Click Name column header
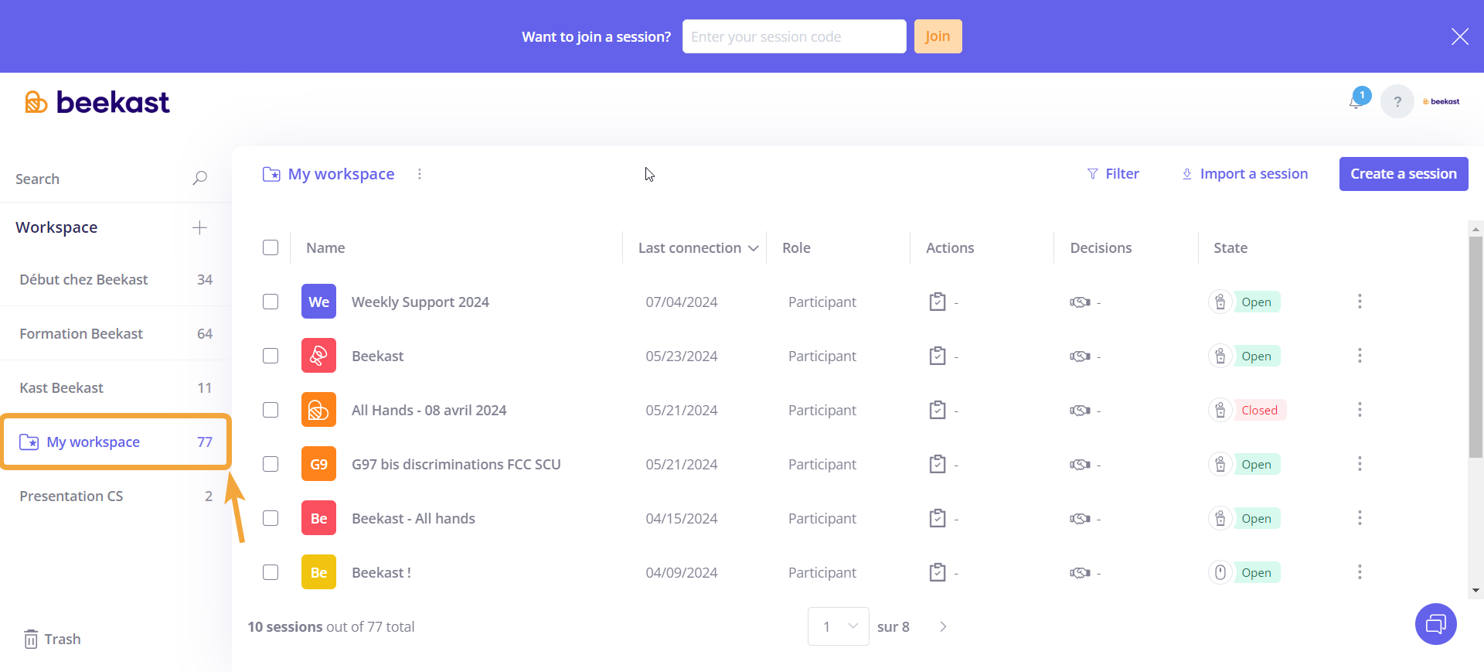 click(325, 248)
